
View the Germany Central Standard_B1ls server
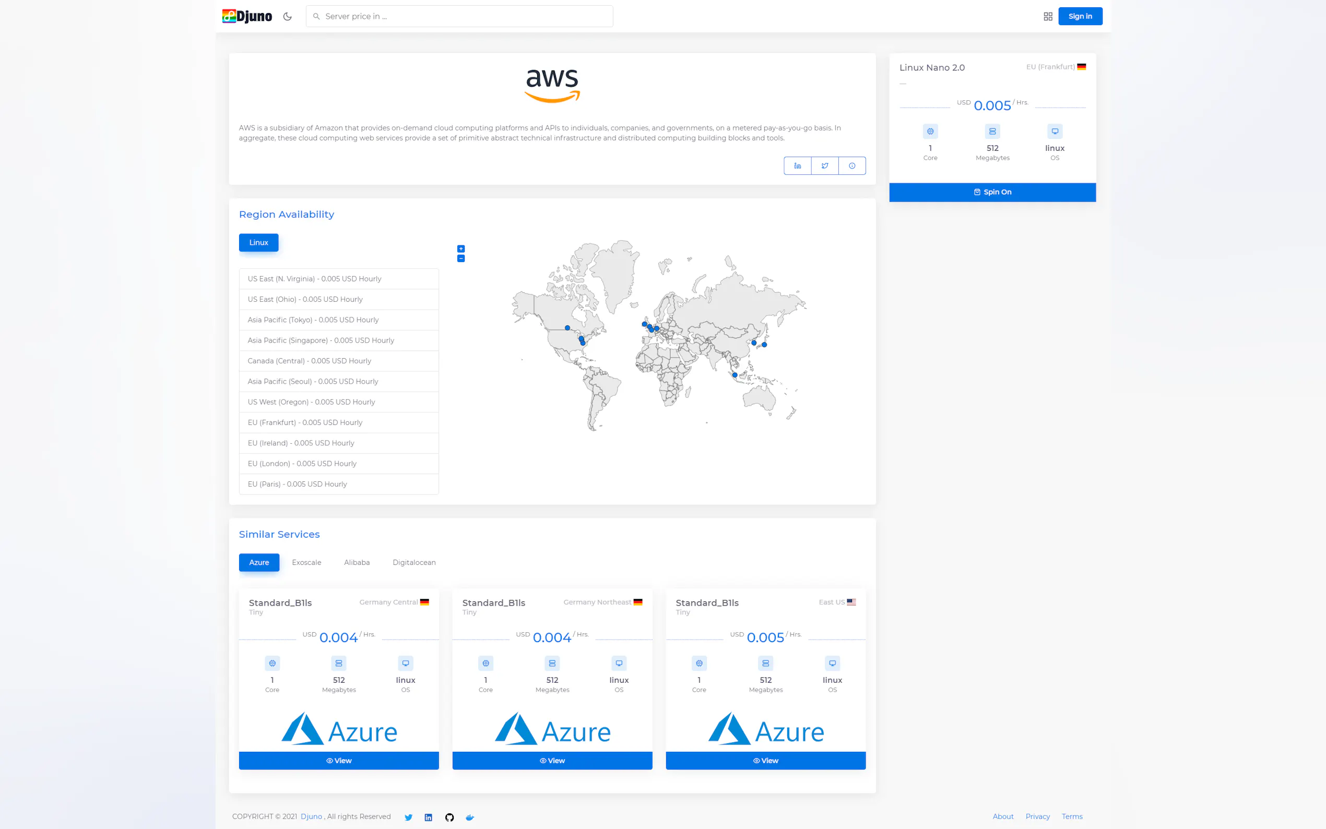pyautogui.click(x=339, y=761)
